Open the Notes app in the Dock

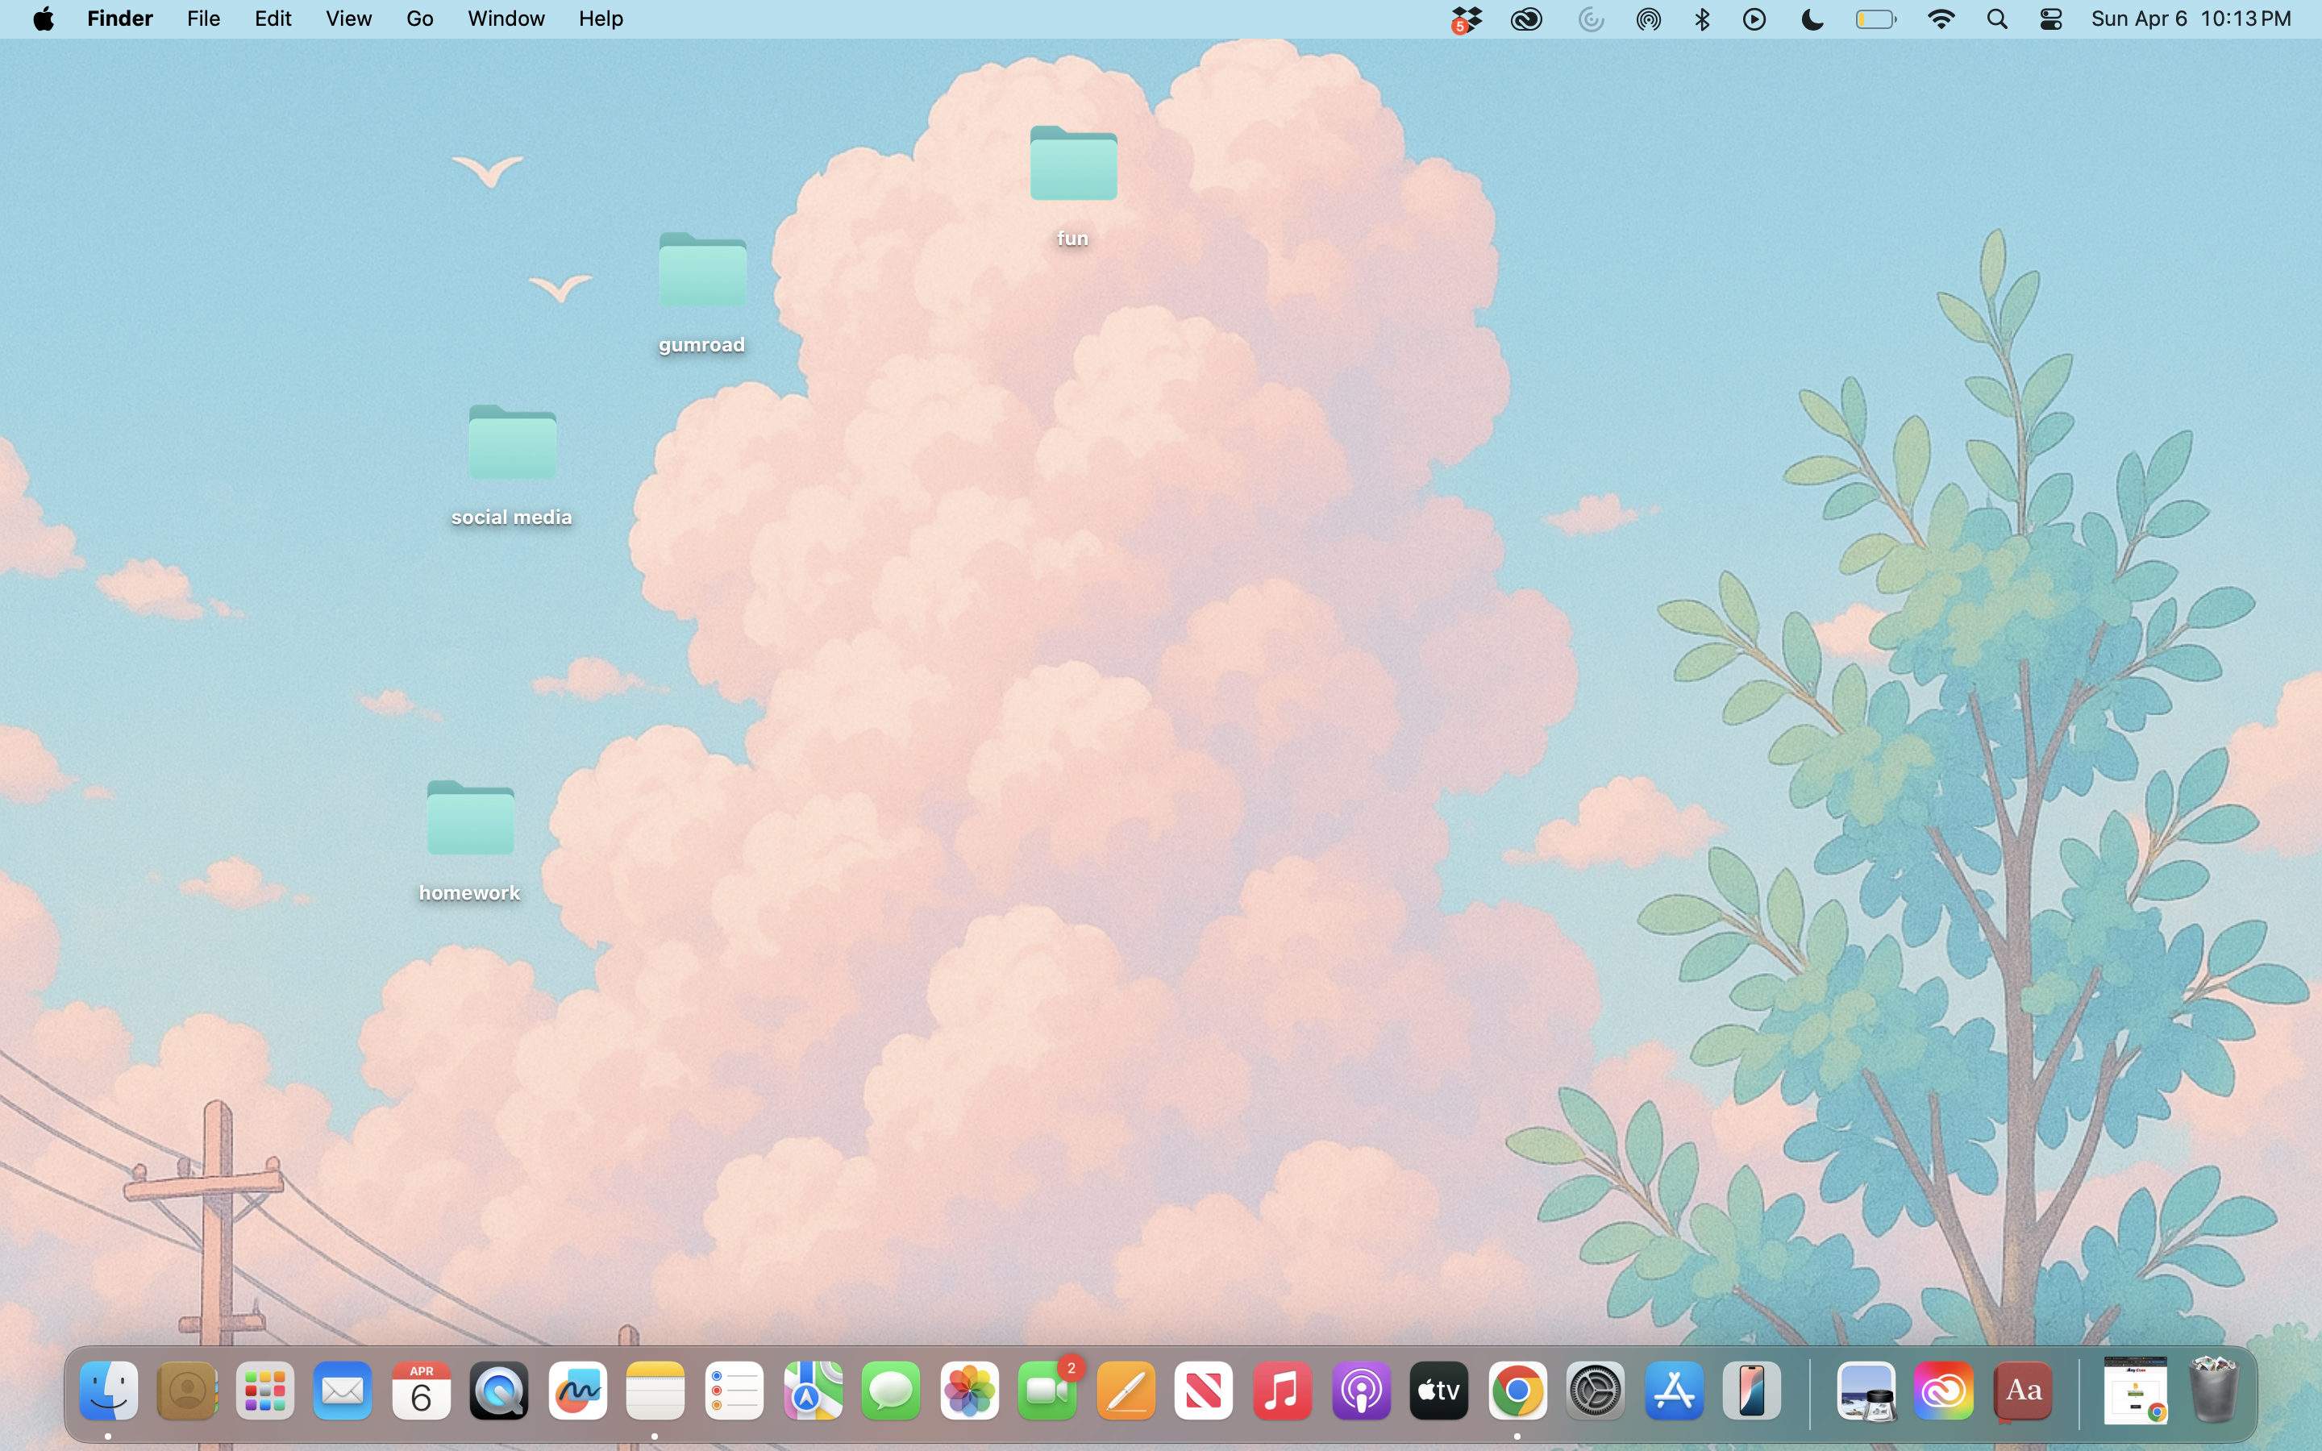click(656, 1391)
